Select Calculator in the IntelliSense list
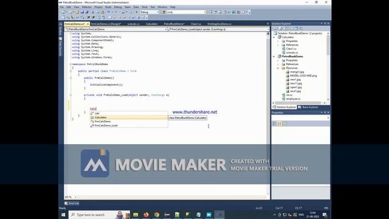The image size is (389, 219). tap(129, 117)
